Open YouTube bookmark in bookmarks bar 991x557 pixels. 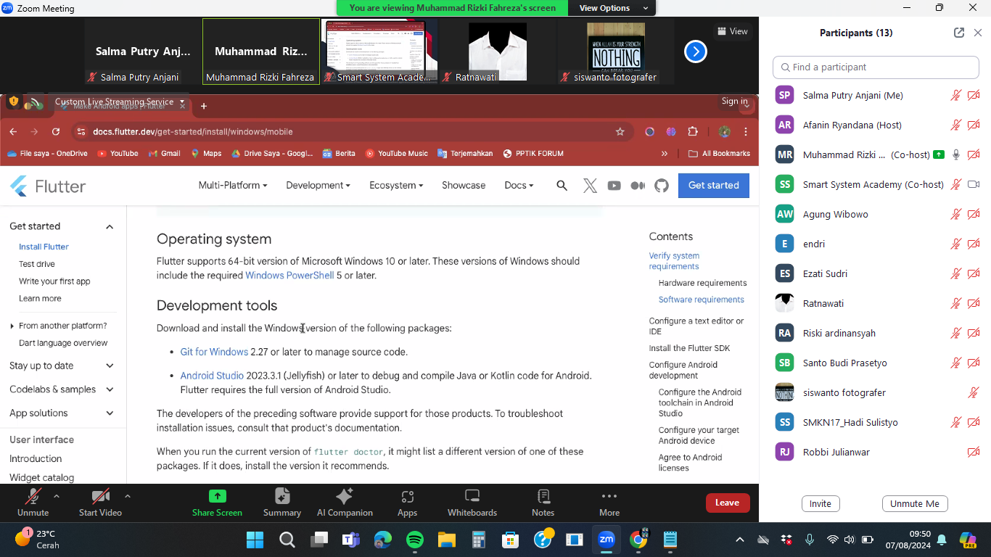pyautogui.click(x=118, y=154)
